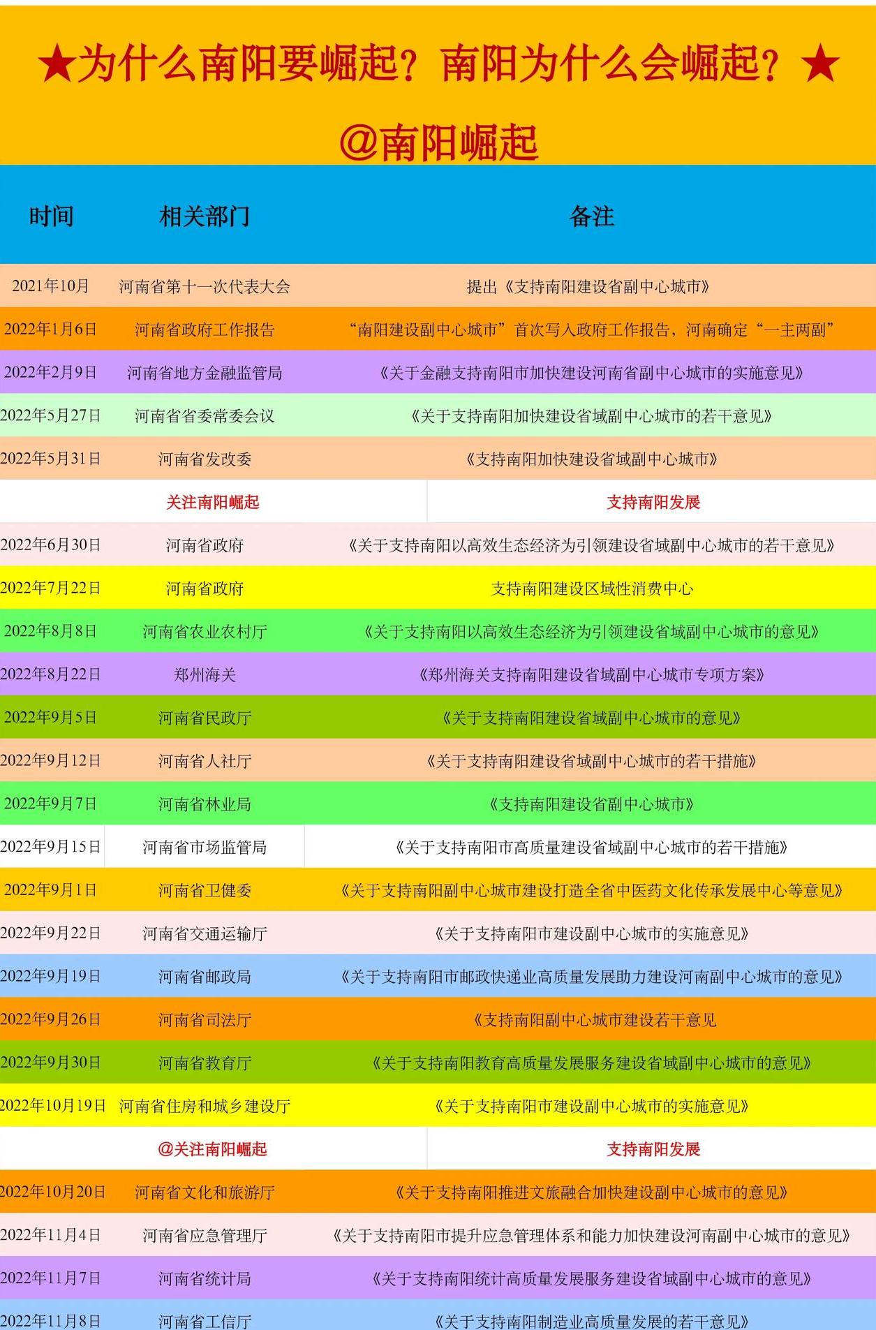The height and width of the screenshot is (1330, 876).
Task: Select "河南省地方金融监管局" cell
Action: click(205, 374)
